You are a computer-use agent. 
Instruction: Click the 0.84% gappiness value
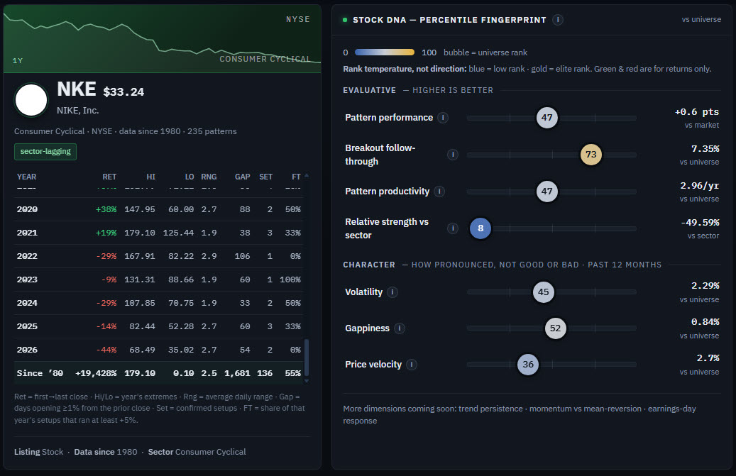click(x=705, y=322)
